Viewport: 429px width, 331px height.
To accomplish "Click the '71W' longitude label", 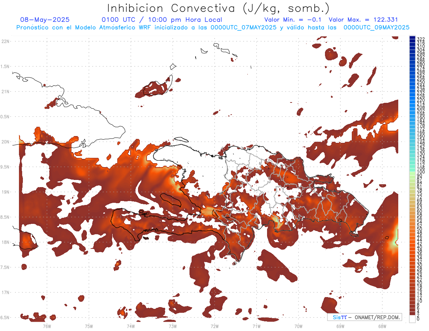I will (x=256, y=326).
